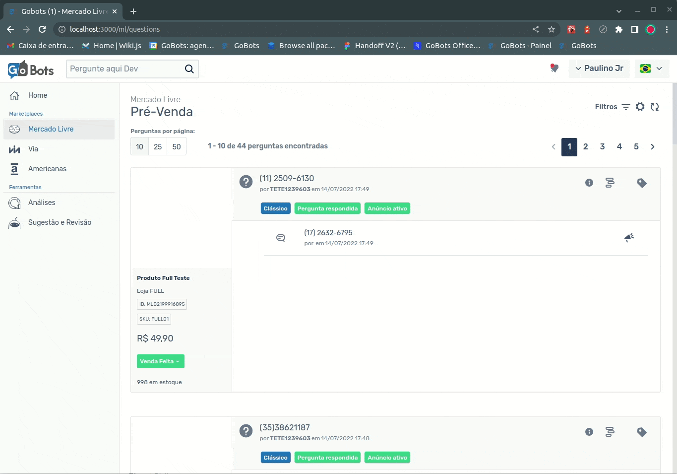Click question mark icon of (35)38621187
The image size is (677, 474).
coord(246,431)
